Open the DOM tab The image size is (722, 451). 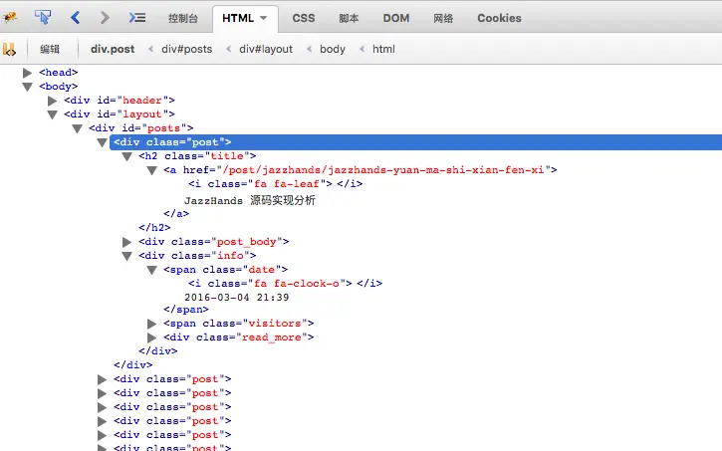[x=396, y=18]
